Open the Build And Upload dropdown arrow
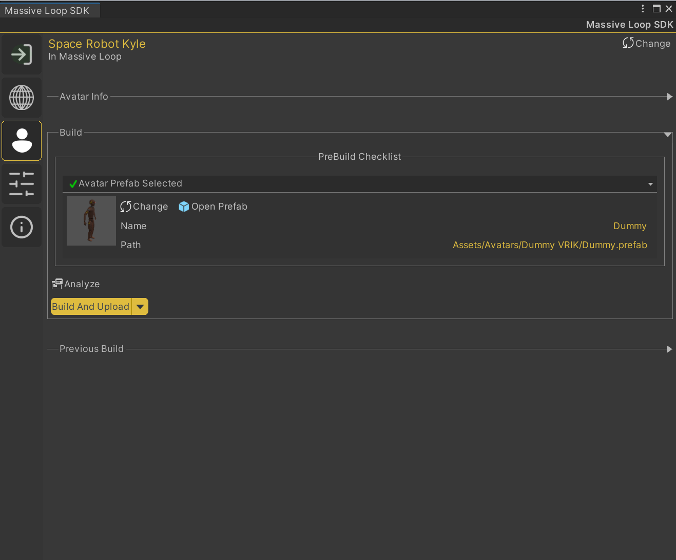This screenshot has height=560, width=676. click(x=140, y=307)
